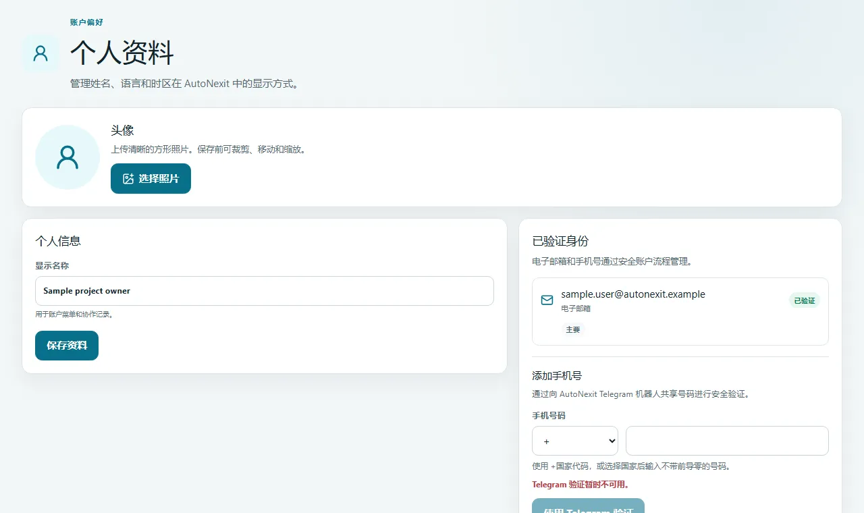Click the avatar upload instructions text
Viewport: 864px width, 513px height.
pos(210,150)
